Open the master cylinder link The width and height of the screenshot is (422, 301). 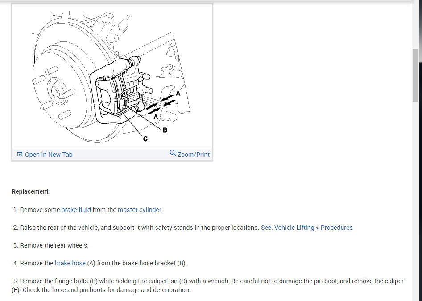pos(140,210)
